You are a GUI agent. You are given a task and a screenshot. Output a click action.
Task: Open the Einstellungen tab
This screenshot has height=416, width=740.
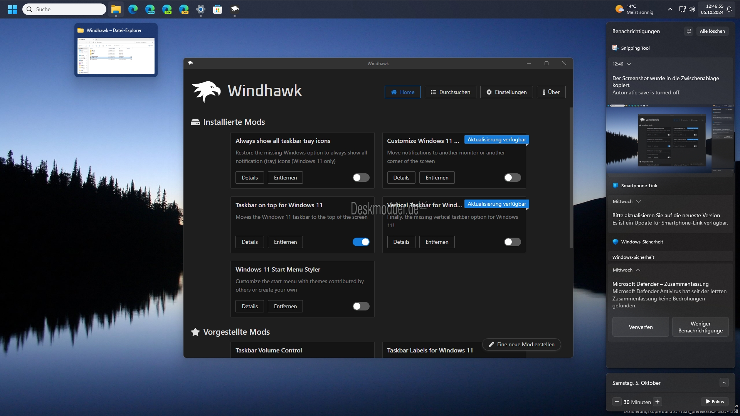pyautogui.click(x=506, y=92)
